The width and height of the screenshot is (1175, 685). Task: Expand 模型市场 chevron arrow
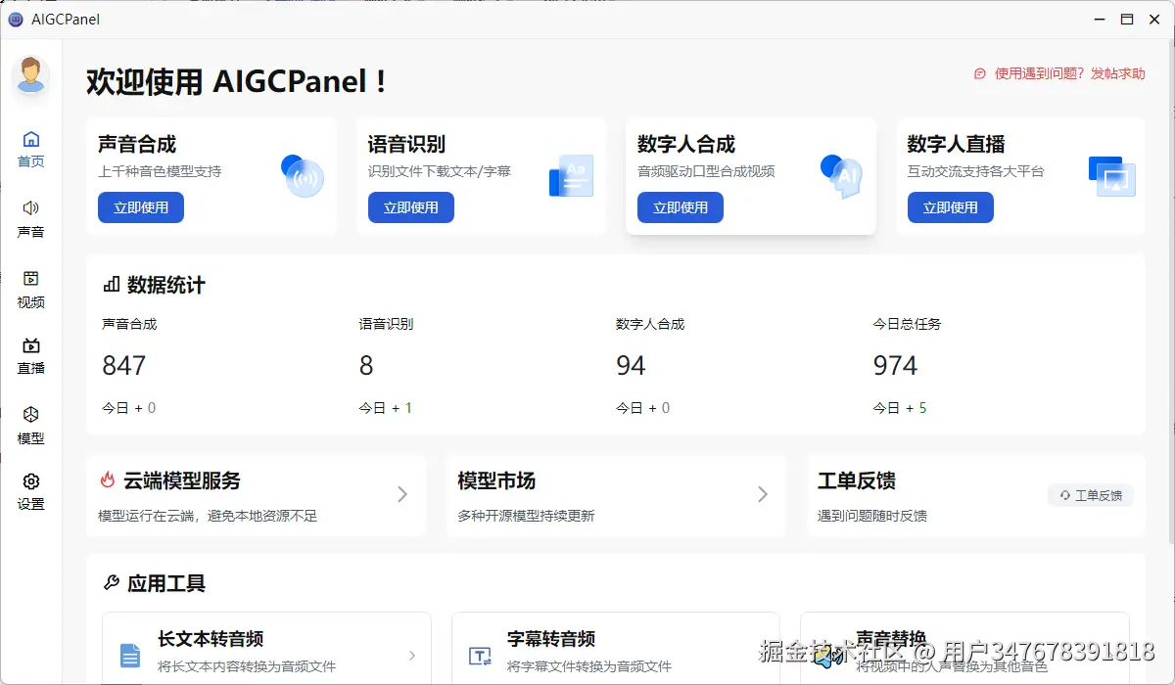[x=763, y=495]
